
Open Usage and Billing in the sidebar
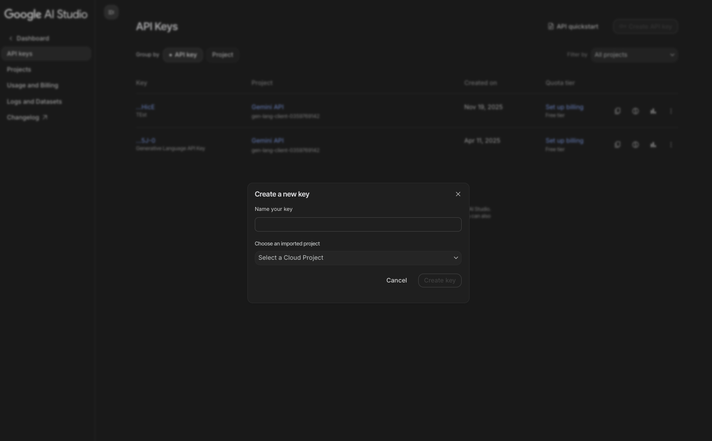point(33,85)
